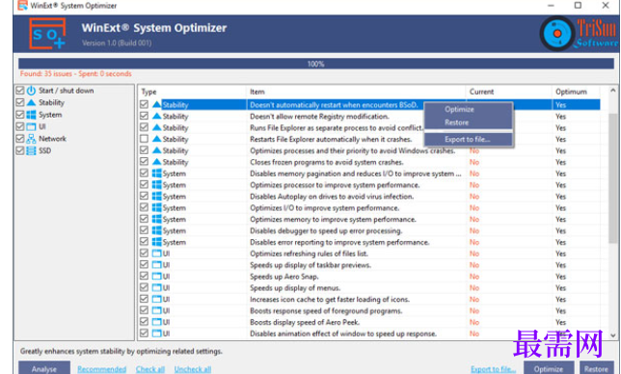Click the Network icon in sidebar
Viewport: 621px width, 374px height.
31,139
